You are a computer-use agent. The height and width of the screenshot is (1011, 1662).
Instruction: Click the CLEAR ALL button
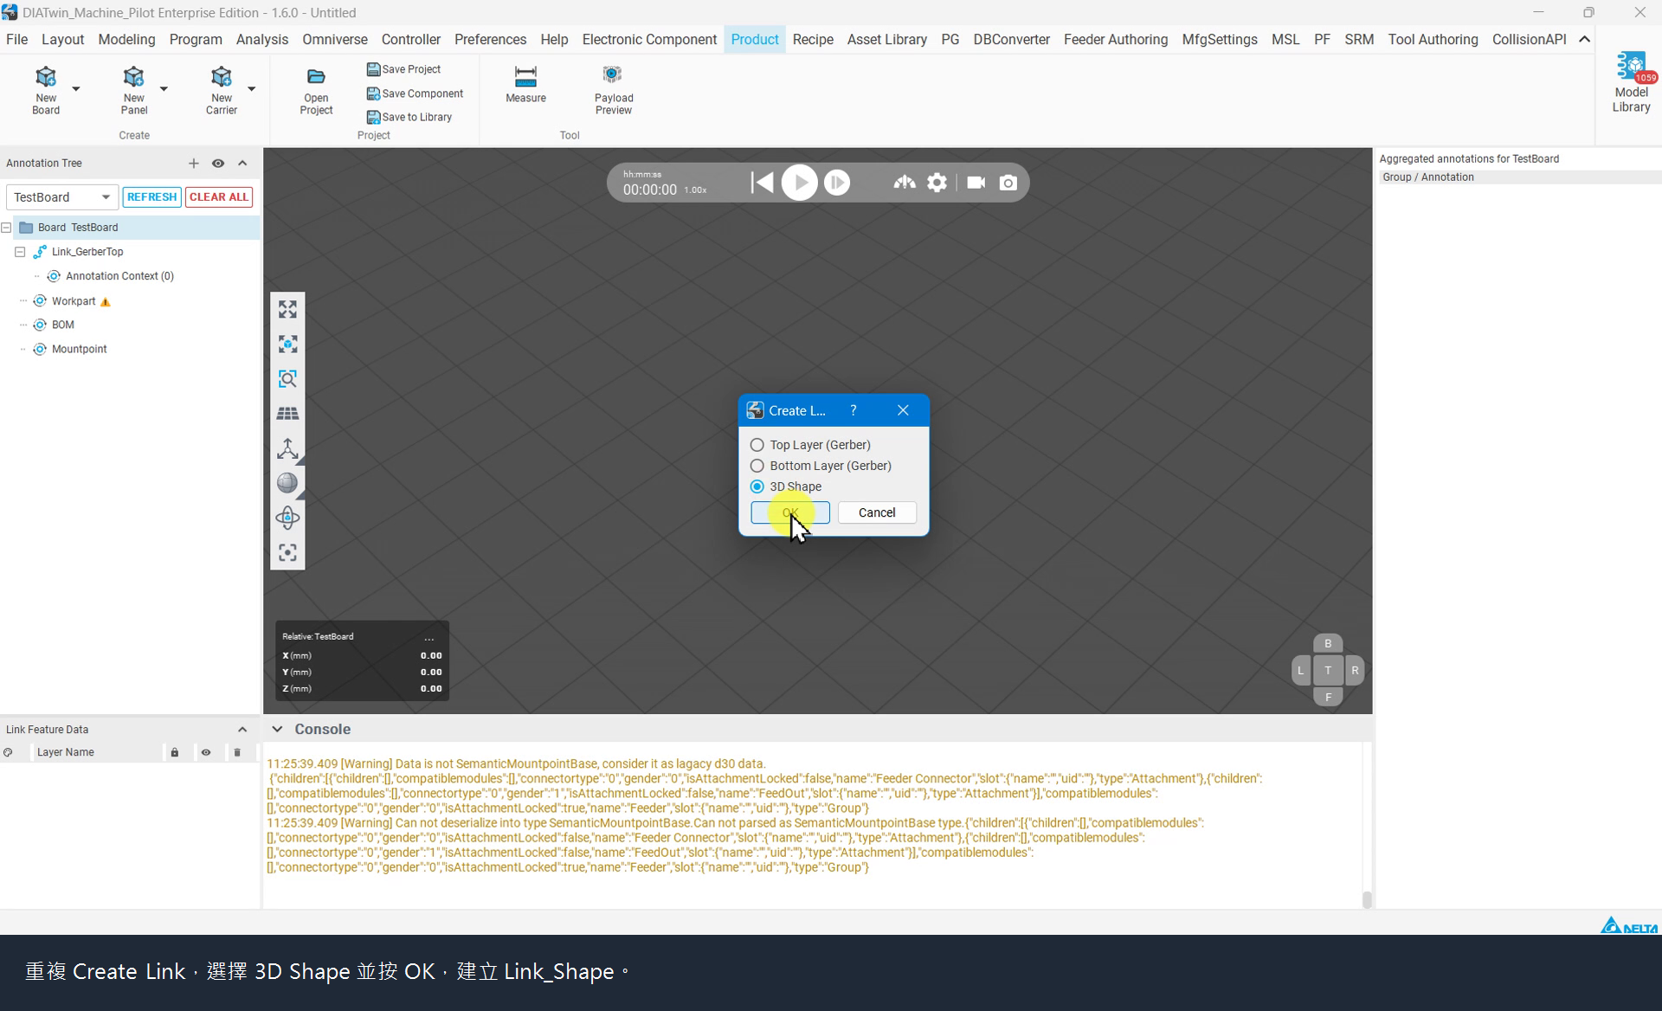click(219, 197)
